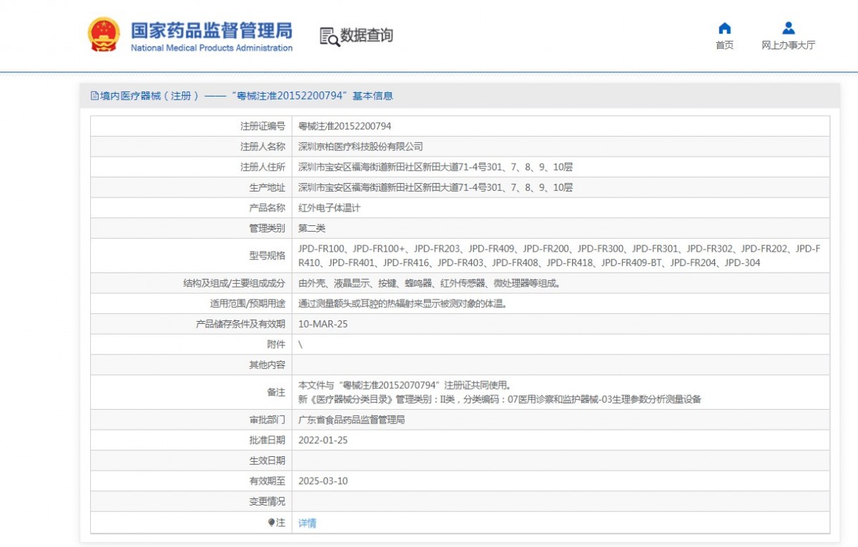Open the 首页 home icon
858x547 pixels.
click(724, 29)
